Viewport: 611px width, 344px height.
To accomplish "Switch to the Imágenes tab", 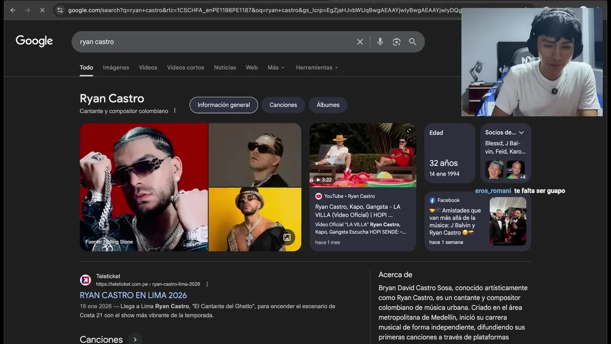I will (116, 67).
